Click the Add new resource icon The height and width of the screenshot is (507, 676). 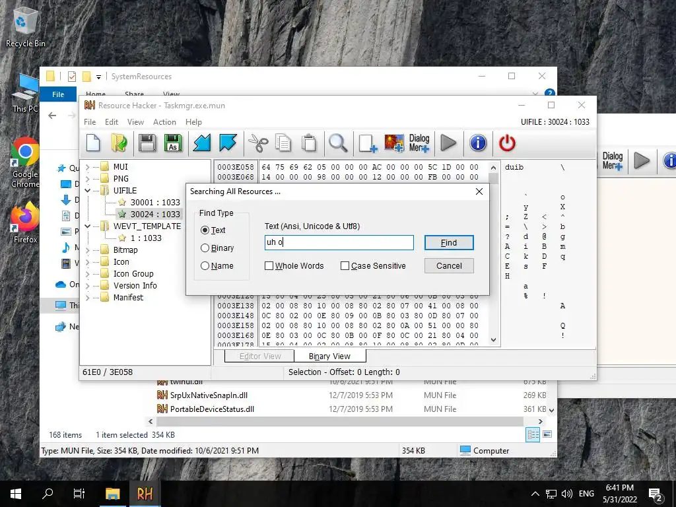367,143
